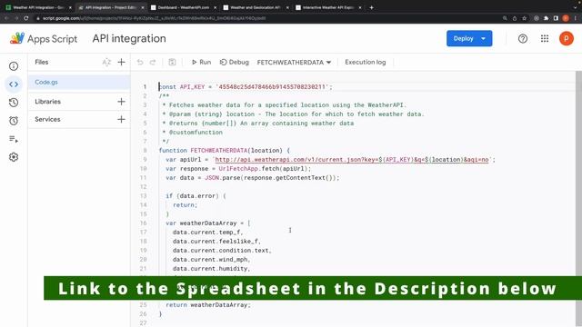Open a new browser tab

[372, 7]
